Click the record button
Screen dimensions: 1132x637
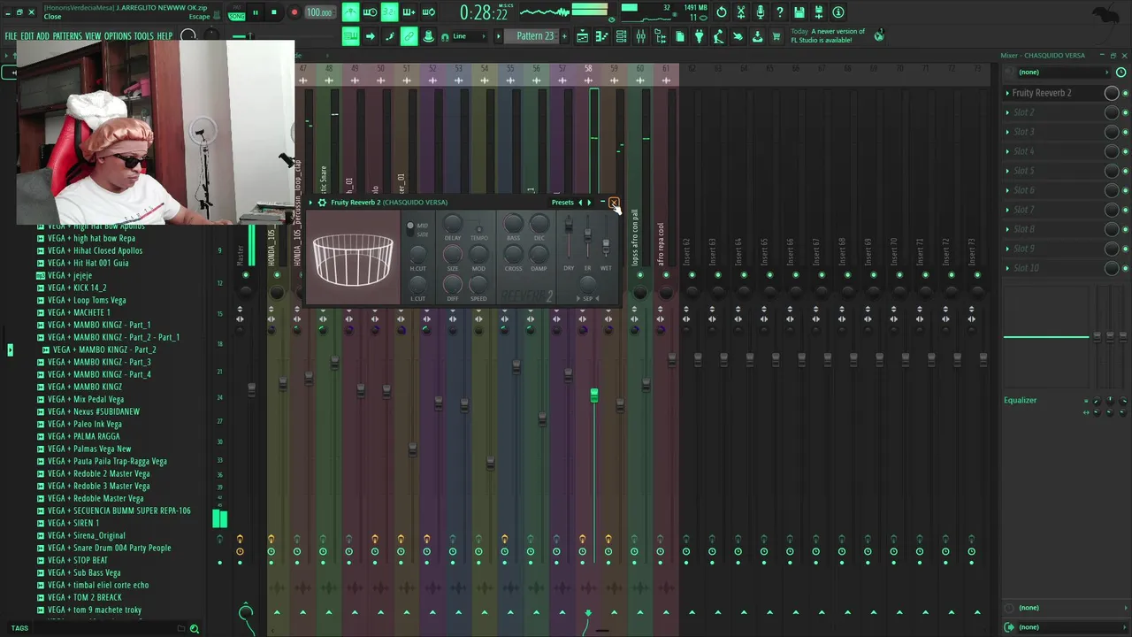[x=294, y=12]
